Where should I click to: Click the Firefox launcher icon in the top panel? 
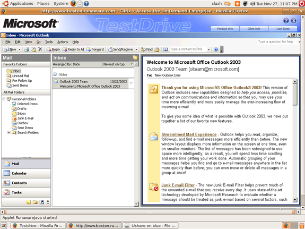click(73, 4)
